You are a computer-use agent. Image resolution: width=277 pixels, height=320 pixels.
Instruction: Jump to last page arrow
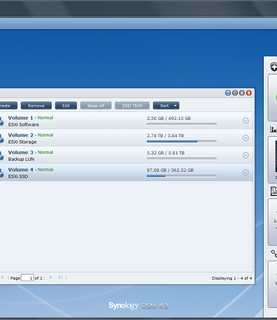pyautogui.click(x=60, y=277)
